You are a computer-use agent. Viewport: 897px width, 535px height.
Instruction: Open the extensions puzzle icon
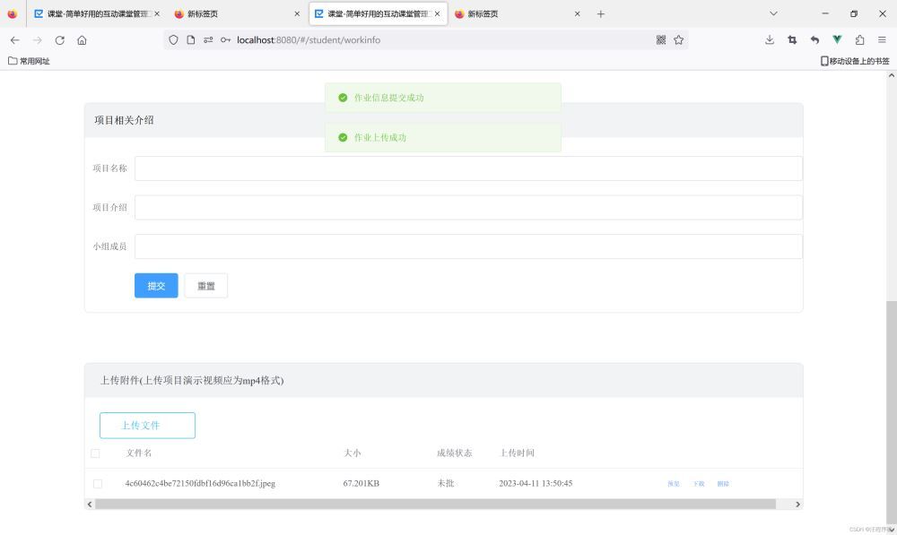859,39
